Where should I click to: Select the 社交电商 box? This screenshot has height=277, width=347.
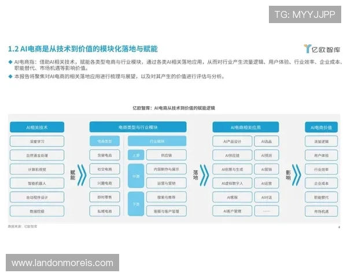pyautogui.click(x=105, y=169)
